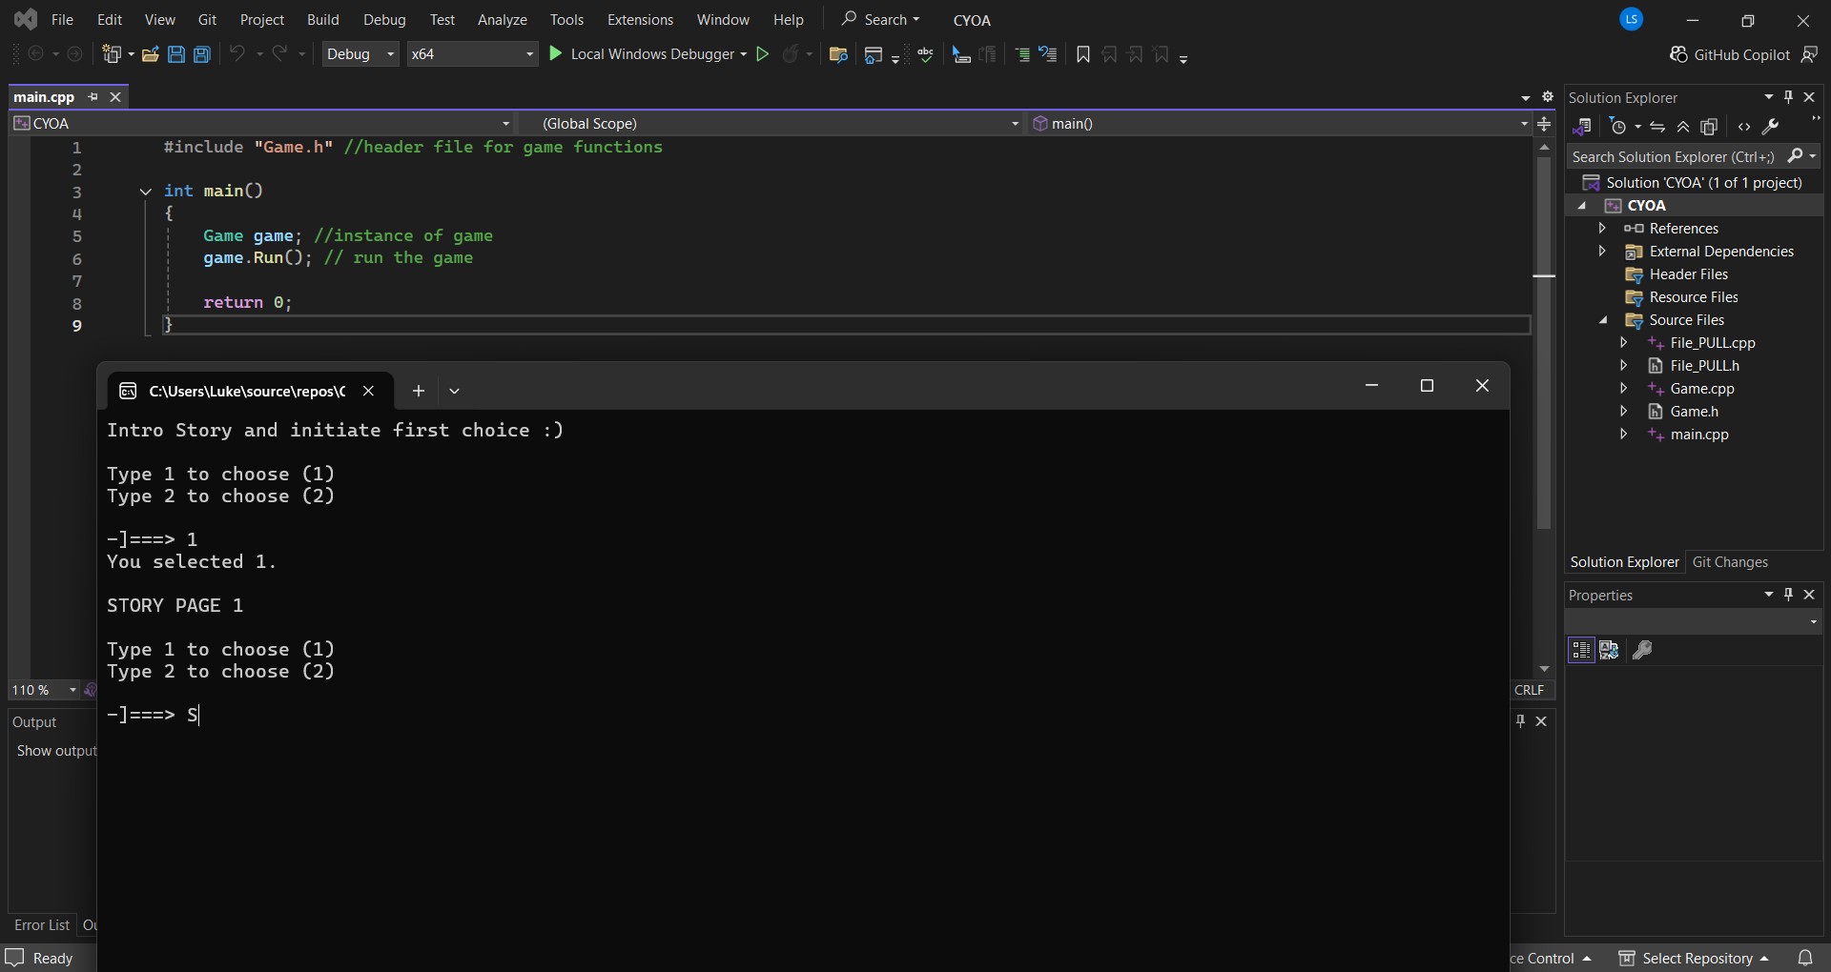Open the Debug configuration dropdown
The width and height of the screenshot is (1831, 972).
(x=360, y=54)
